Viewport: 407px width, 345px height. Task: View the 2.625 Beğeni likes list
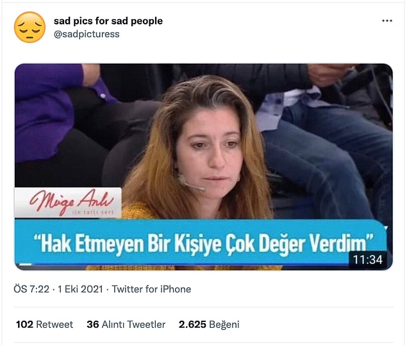[209, 324]
